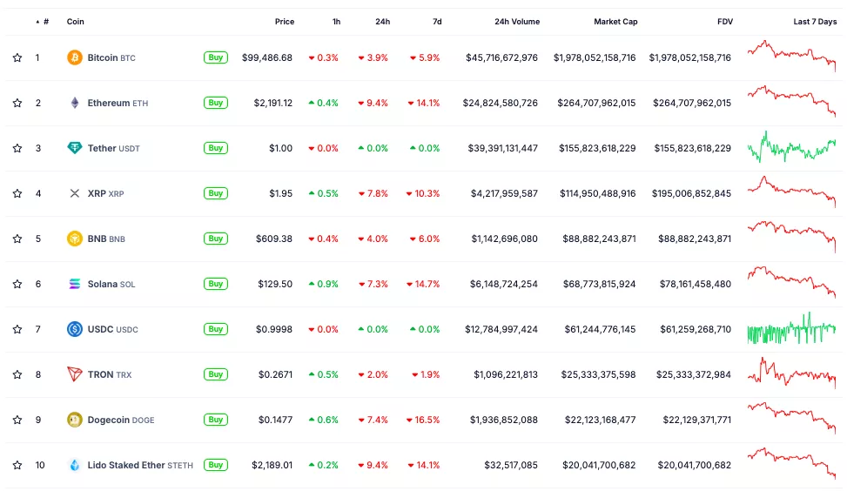847x491 pixels.
Task: Star Bitcoin to add to watchlist
Action: [17, 57]
